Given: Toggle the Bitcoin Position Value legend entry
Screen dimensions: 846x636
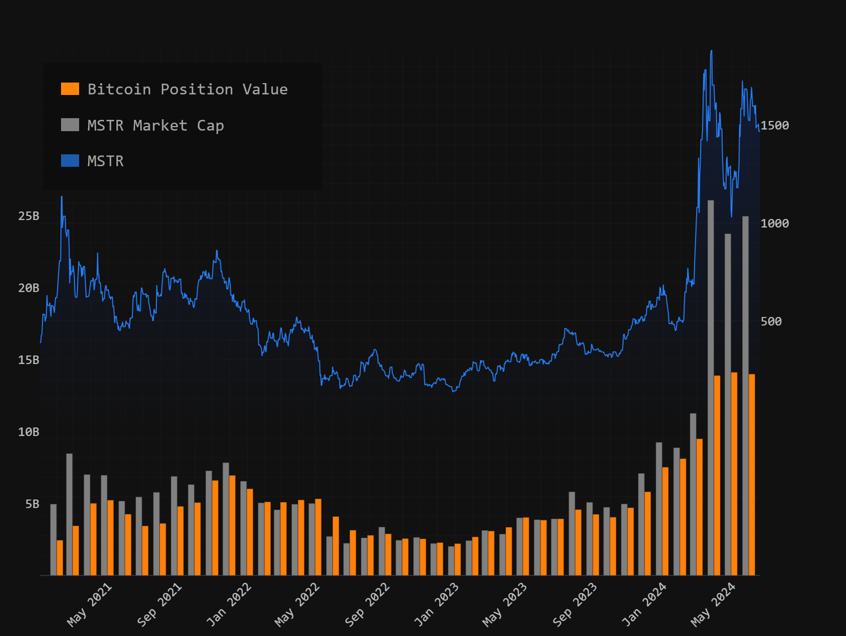Looking at the screenshot, I should click(175, 89).
